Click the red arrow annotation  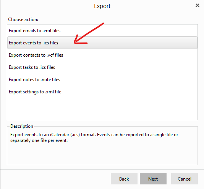coord(89,33)
